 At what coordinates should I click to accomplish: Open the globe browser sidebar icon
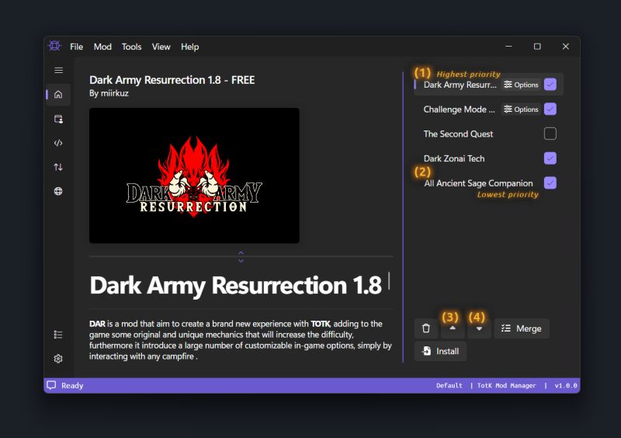click(x=58, y=191)
